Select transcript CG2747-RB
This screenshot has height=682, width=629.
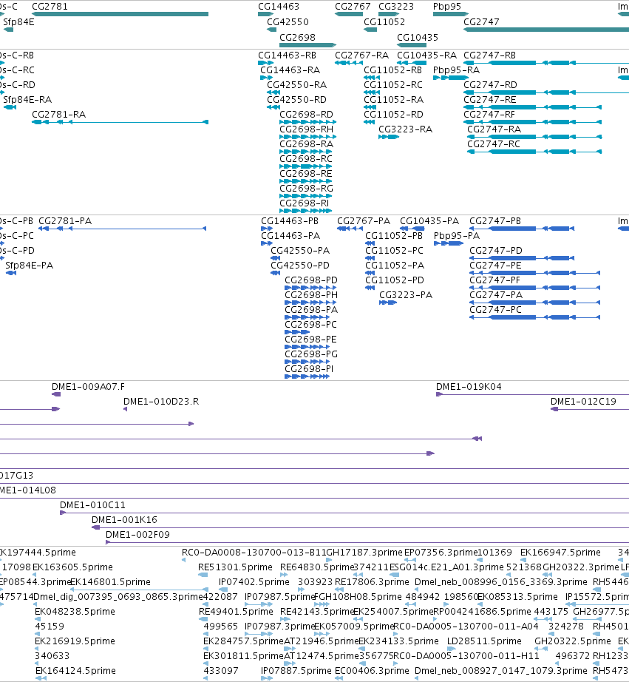(489, 55)
